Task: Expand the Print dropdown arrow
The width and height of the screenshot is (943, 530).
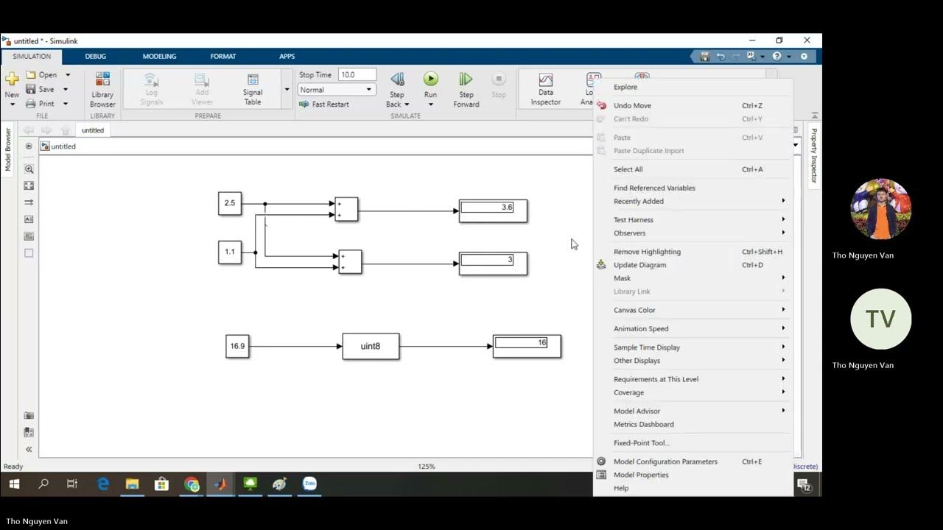Action: point(66,104)
